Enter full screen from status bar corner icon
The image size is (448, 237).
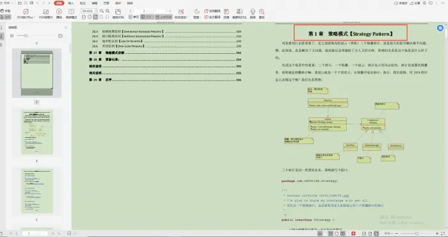(443, 234)
